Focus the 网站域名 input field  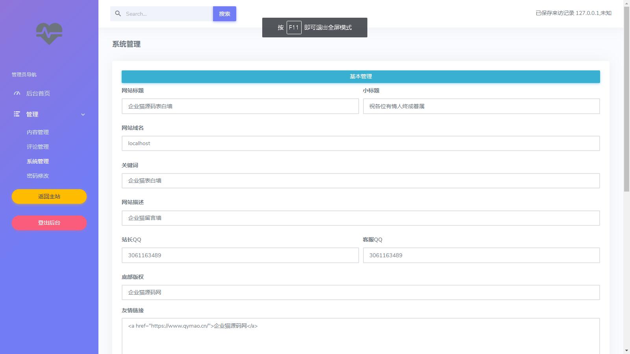[x=361, y=143]
